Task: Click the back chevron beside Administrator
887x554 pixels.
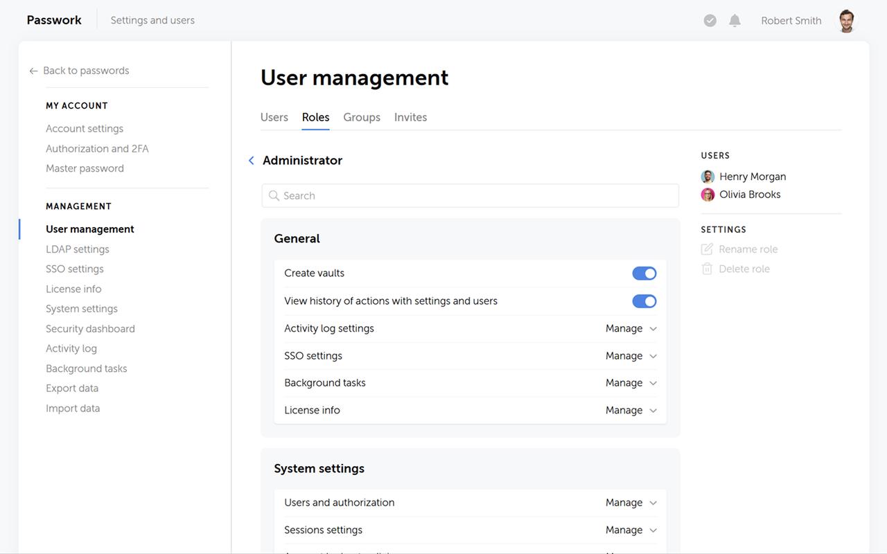Action: tap(252, 161)
